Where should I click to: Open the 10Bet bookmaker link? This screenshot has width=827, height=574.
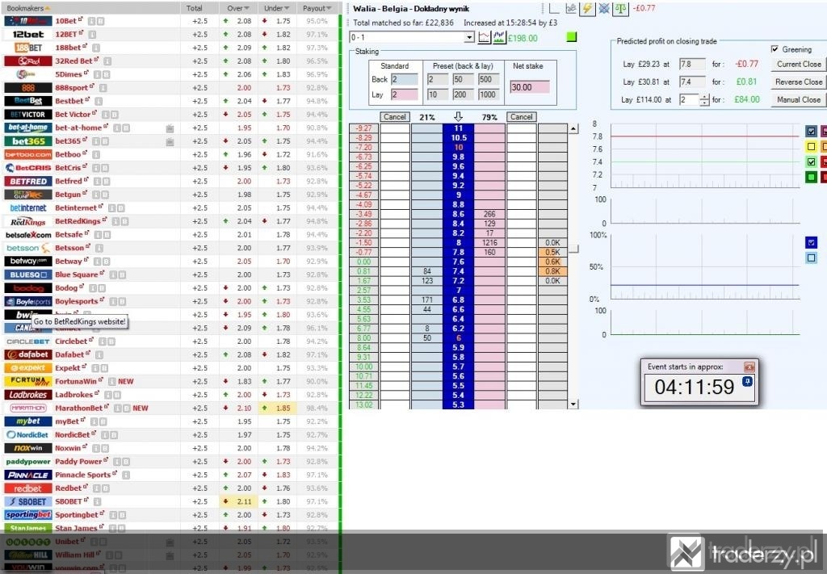pyautogui.click(x=66, y=21)
